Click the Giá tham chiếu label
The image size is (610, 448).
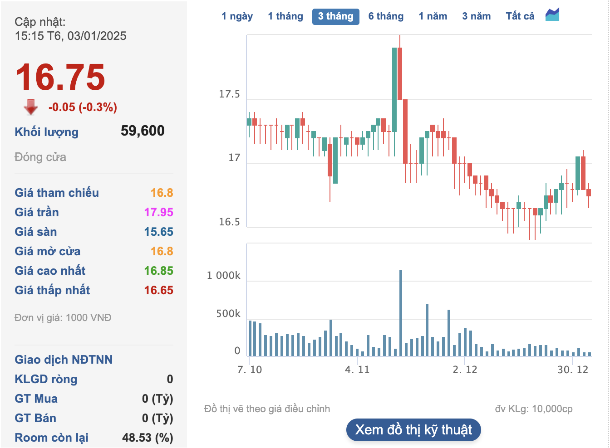pos(57,193)
